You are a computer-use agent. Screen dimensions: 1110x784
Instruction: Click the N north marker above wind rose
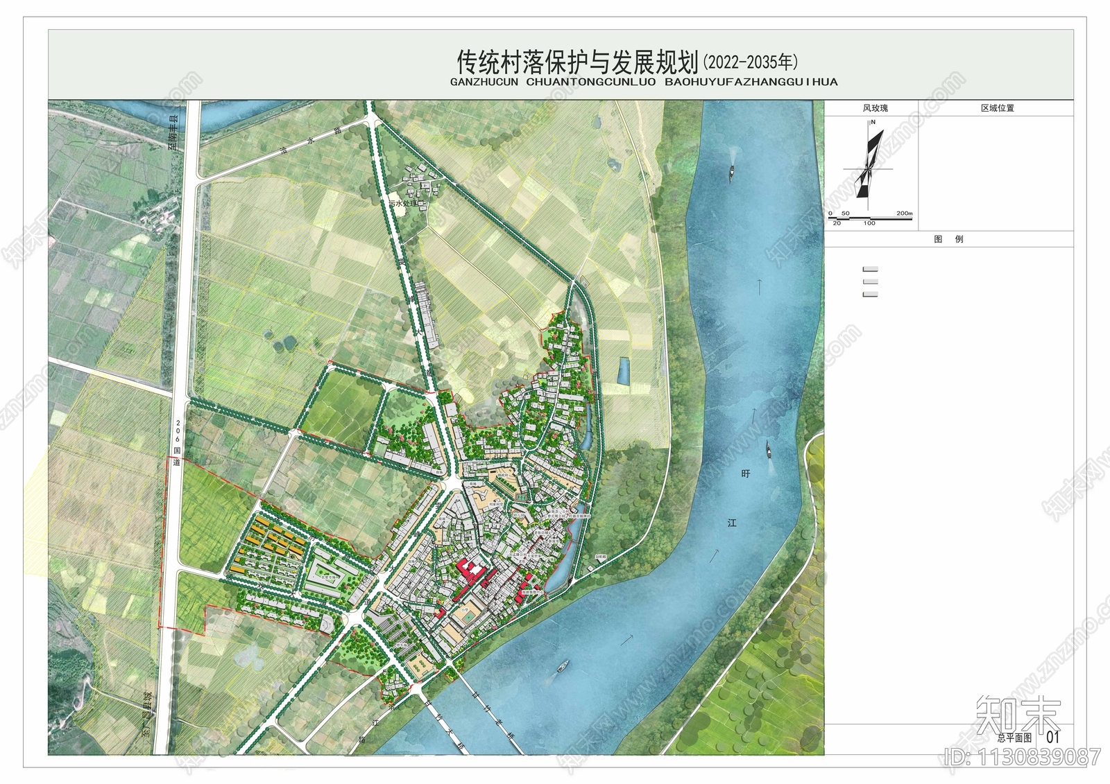[873, 122]
